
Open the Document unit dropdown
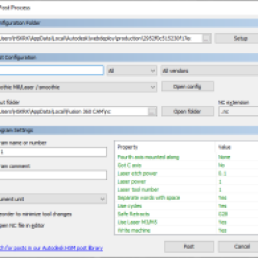(53, 199)
